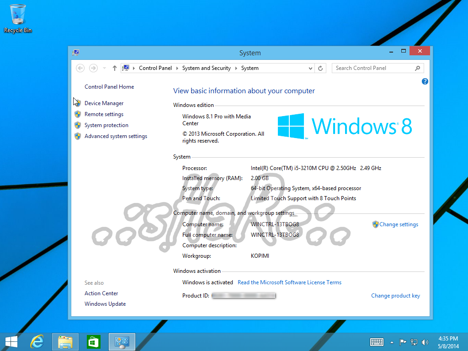
Task: Open the Recycle Bin desktop icon
Action: pos(18,18)
